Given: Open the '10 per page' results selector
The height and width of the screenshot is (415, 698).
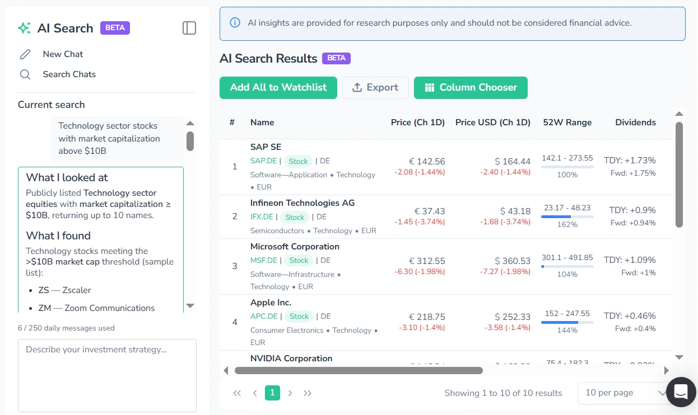Looking at the screenshot, I should click(x=623, y=393).
